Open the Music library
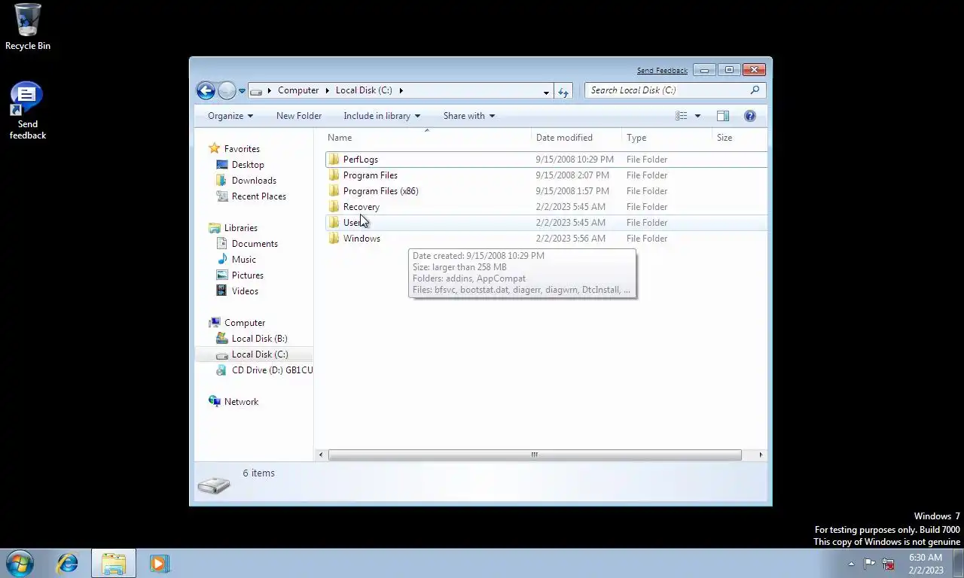The height and width of the screenshot is (578, 964). (x=243, y=260)
